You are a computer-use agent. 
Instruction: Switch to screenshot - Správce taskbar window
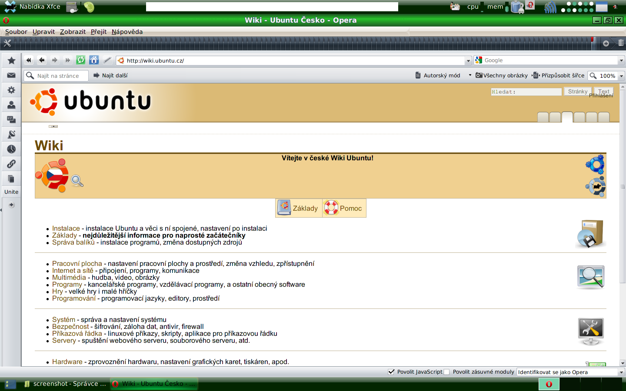point(65,384)
